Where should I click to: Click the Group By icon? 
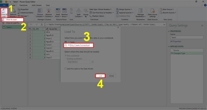tap(86, 11)
